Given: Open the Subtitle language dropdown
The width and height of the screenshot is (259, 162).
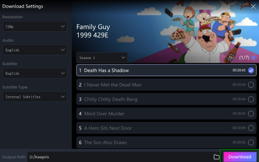Looking at the screenshot, I should [35, 73].
